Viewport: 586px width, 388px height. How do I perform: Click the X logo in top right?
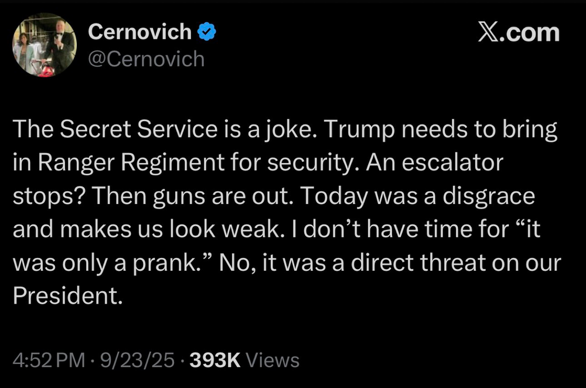(x=489, y=32)
